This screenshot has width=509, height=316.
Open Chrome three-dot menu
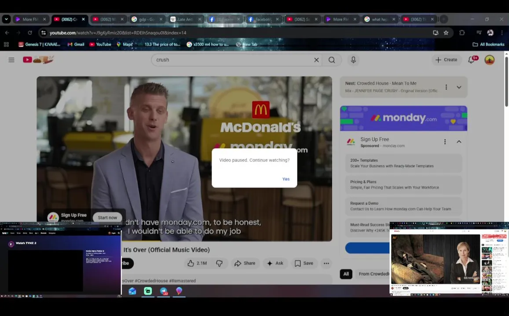[502, 33]
